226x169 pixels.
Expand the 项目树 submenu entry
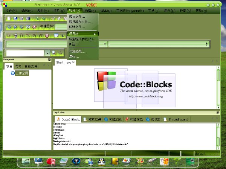(83, 34)
